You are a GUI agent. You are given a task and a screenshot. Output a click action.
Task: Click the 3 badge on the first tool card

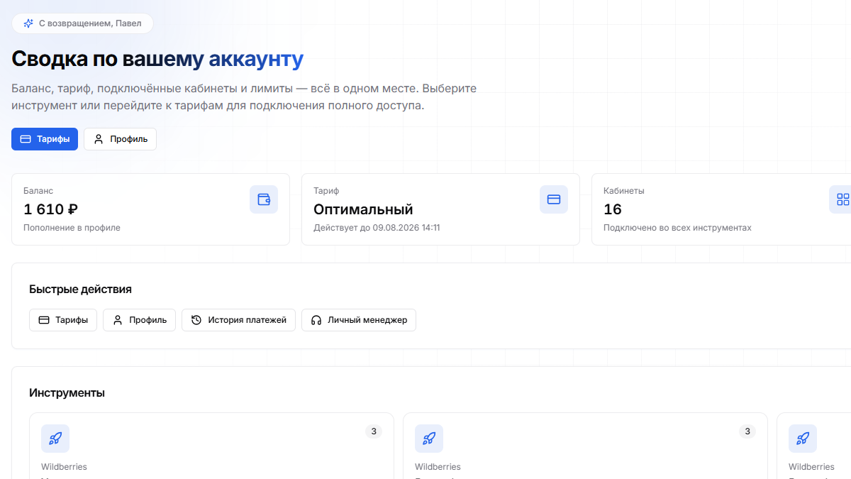tap(374, 431)
